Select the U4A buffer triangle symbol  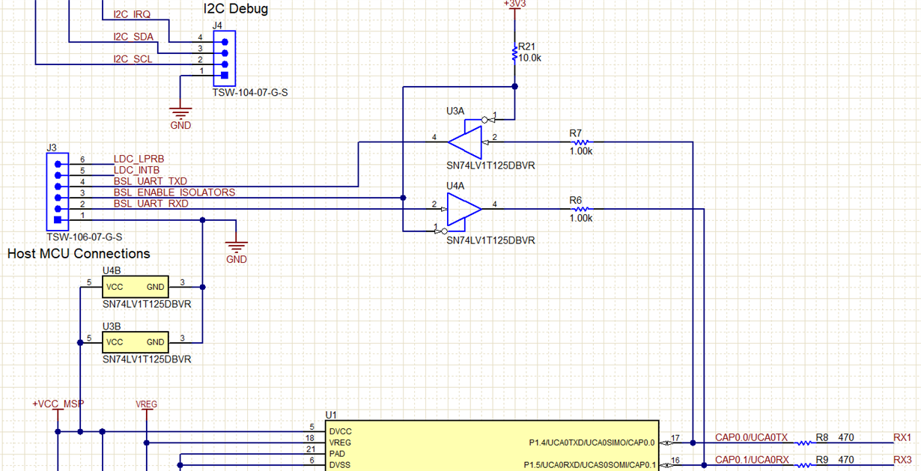click(x=465, y=209)
